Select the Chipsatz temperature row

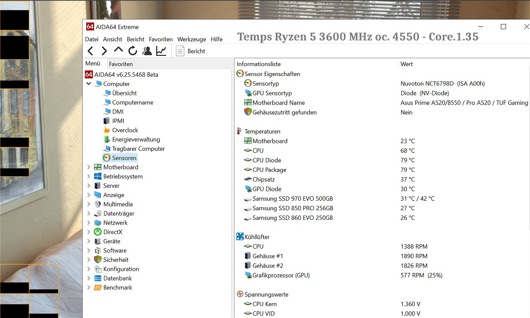(382, 179)
